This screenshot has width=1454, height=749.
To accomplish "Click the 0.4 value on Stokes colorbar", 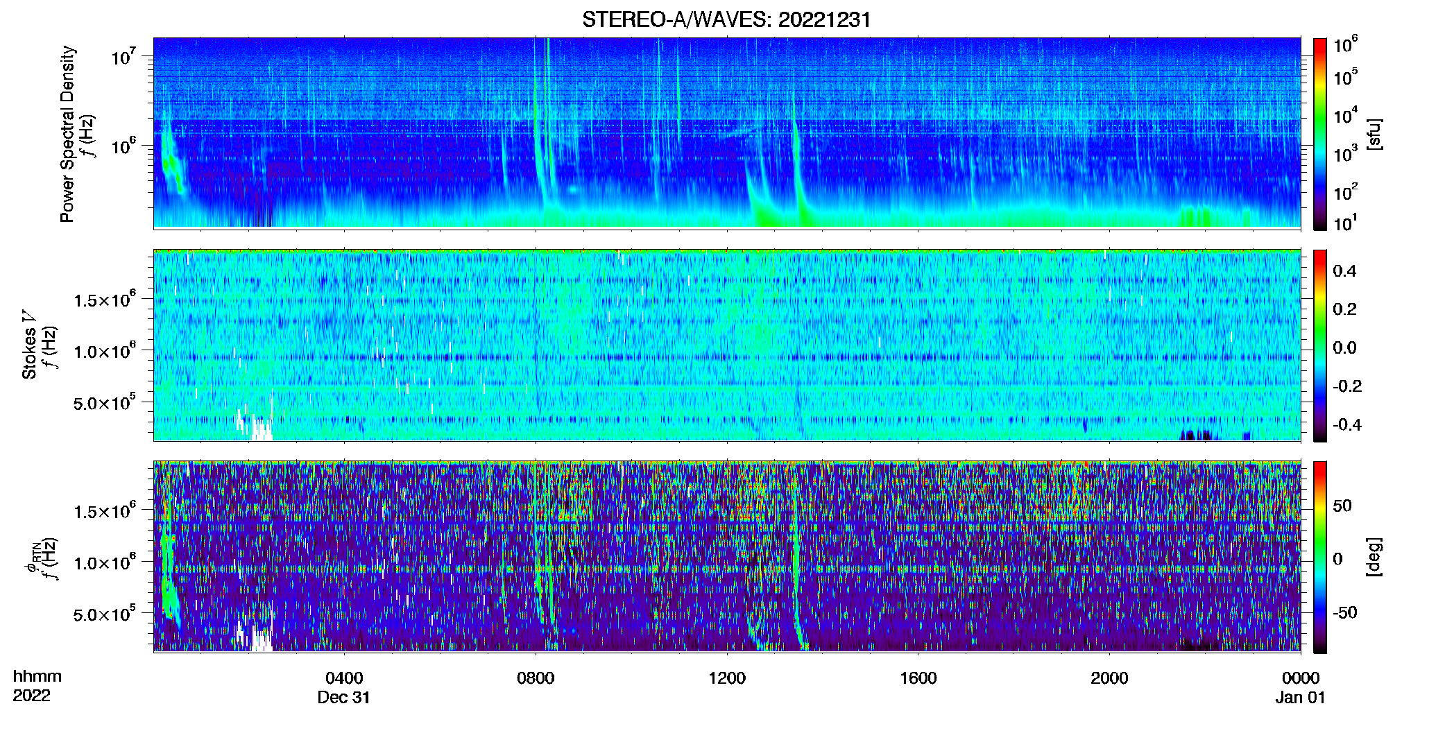I will click(1344, 271).
